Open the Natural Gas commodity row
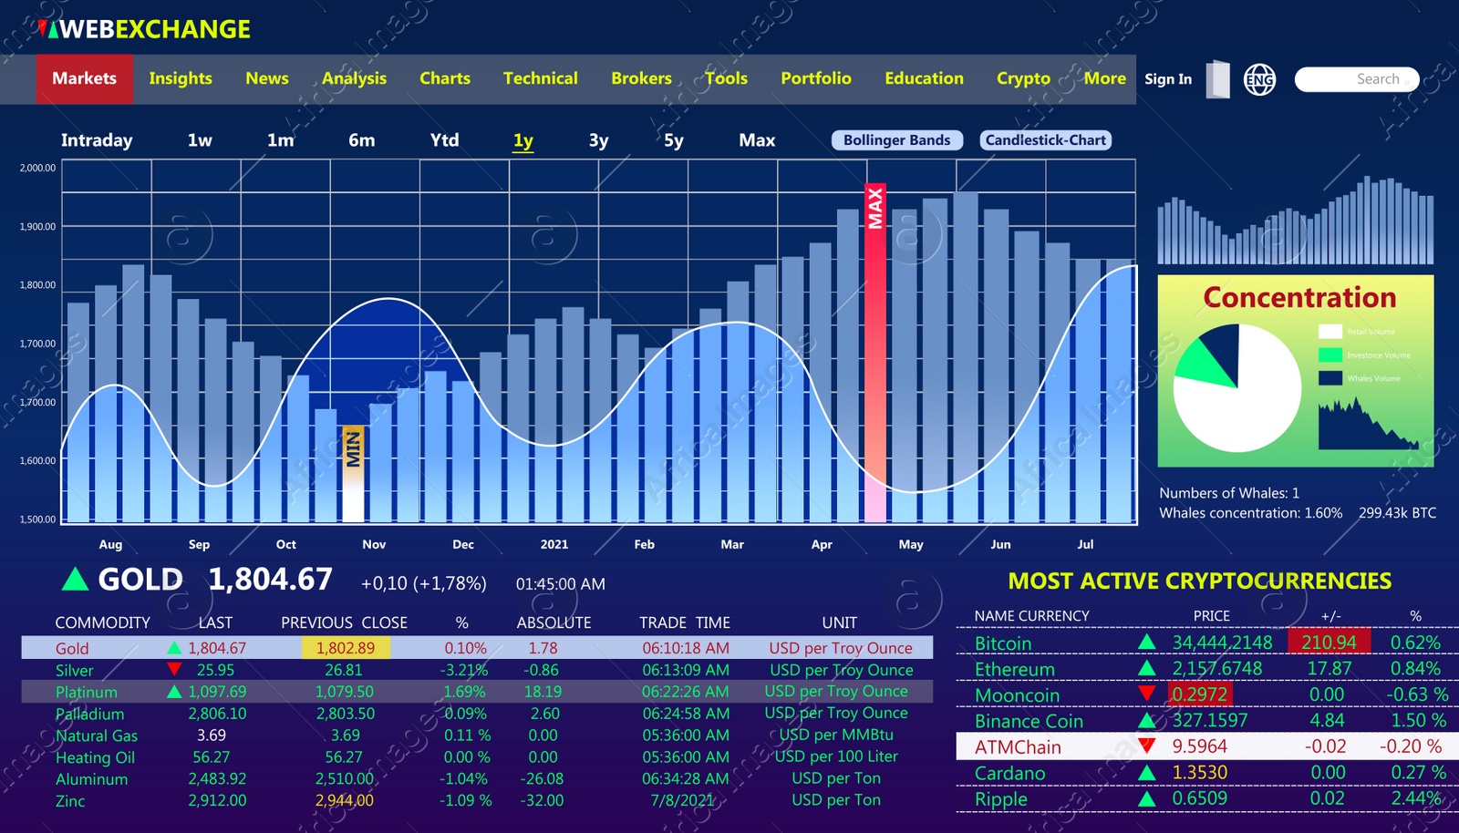The height and width of the screenshot is (833, 1459). pos(477,735)
